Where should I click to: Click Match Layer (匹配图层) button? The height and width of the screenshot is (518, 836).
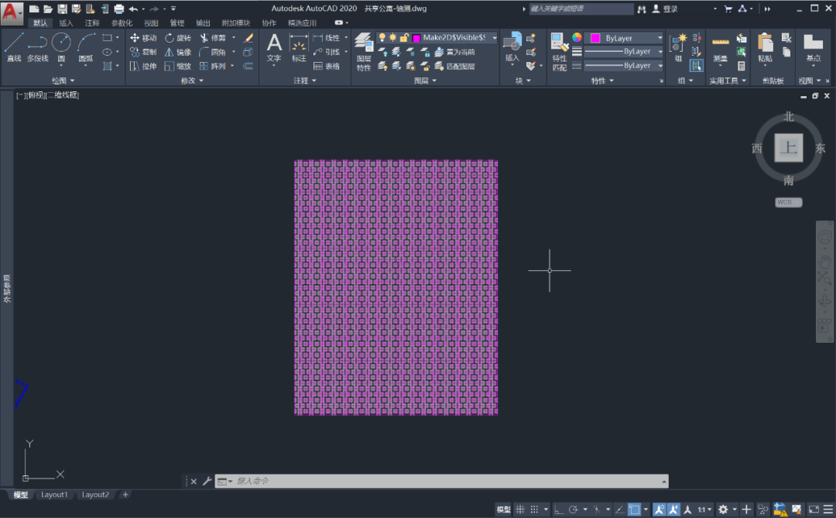coord(455,66)
